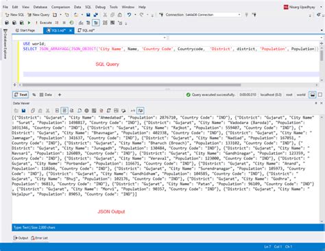Expand the SQL toolbar overflow options arrow
Viewport: 325px width, 251px height.
tap(126, 23)
